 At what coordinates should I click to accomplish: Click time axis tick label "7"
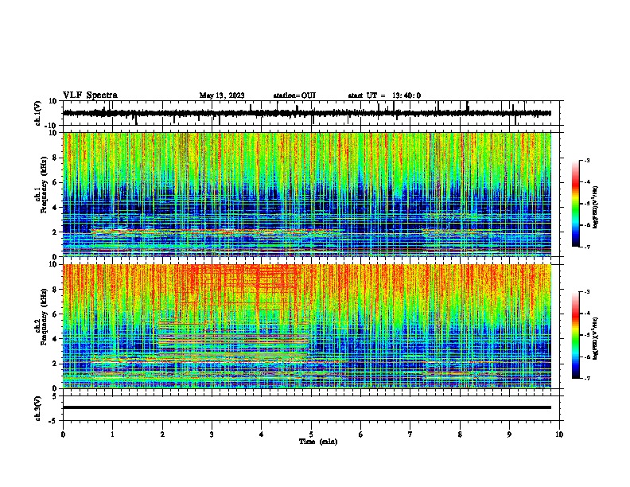tap(410, 434)
